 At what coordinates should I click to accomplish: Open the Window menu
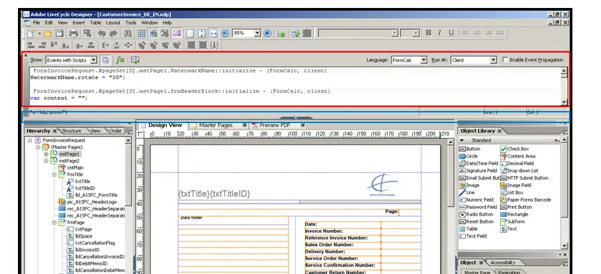tap(150, 23)
